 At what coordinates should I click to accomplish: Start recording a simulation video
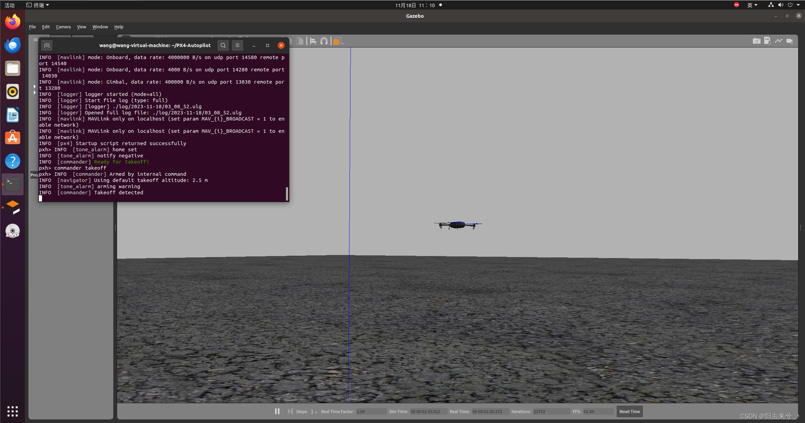(790, 41)
